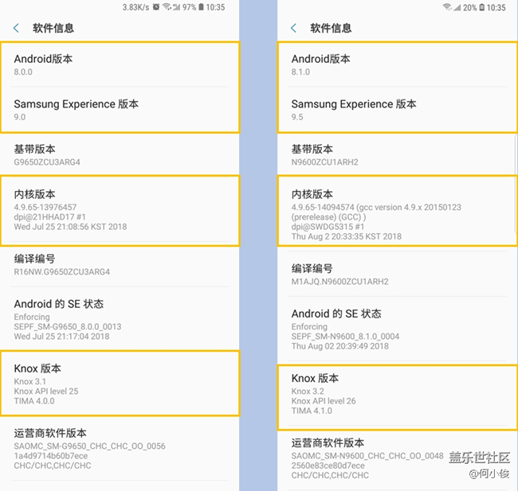Tap 运营商软件版本 SM-G9650 entry
Image resolution: width=518 pixels, height=491 pixels.
pos(120,449)
